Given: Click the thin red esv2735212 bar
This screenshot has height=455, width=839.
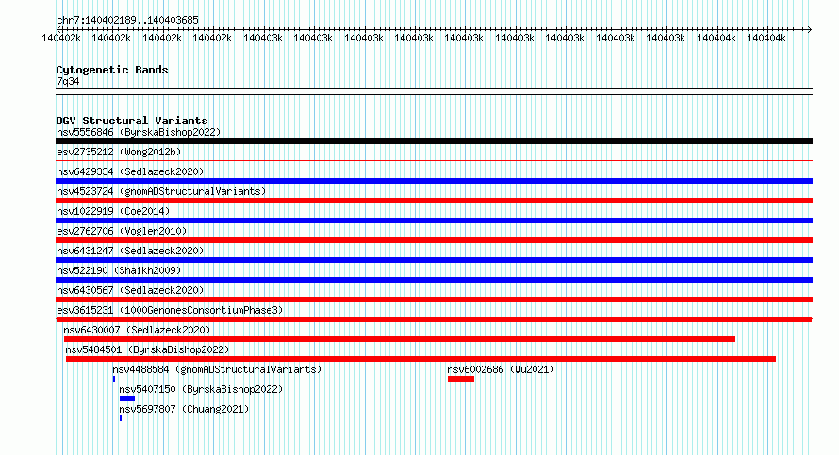Looking at the screenshot, I should pyautogui.click(x=434, y=160).
